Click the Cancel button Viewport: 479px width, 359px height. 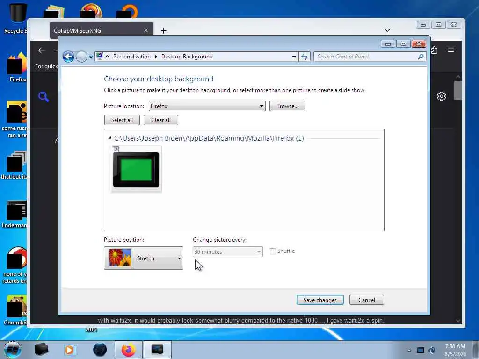[x=367, y=300]
